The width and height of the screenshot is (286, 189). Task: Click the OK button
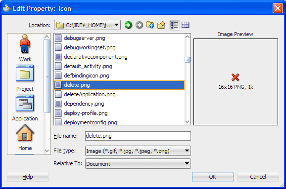[213, 177]
